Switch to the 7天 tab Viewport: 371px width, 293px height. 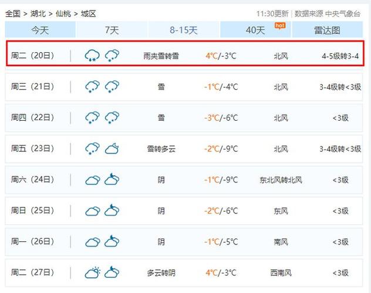112,30
